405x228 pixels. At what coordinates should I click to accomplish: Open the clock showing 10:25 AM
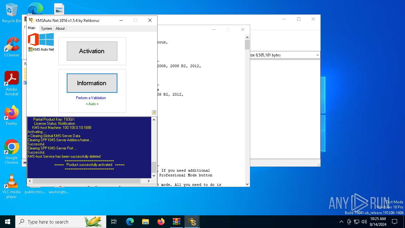[378, 222]
